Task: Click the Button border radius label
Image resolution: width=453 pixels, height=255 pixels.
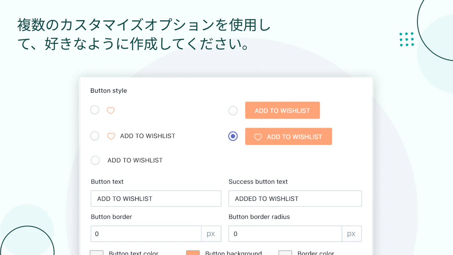Action: [259, 217]
